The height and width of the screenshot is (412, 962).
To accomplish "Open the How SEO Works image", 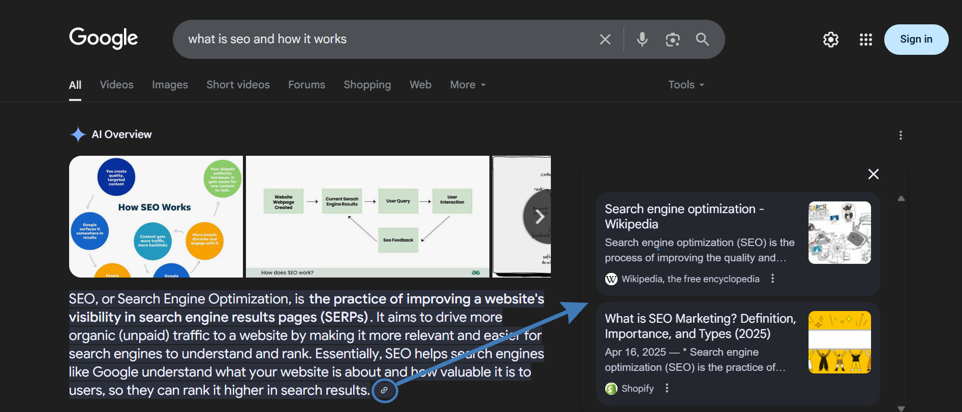I will 156,217.
